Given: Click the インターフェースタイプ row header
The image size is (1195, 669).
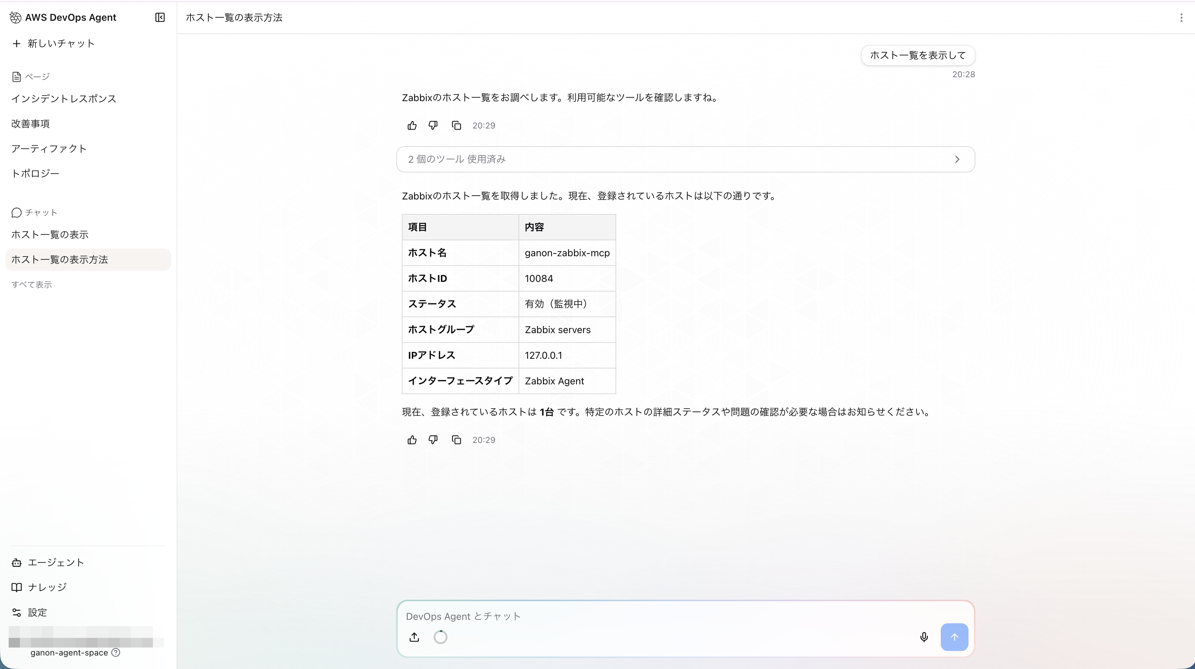Looking at the screenshot, I should [460, 381].
